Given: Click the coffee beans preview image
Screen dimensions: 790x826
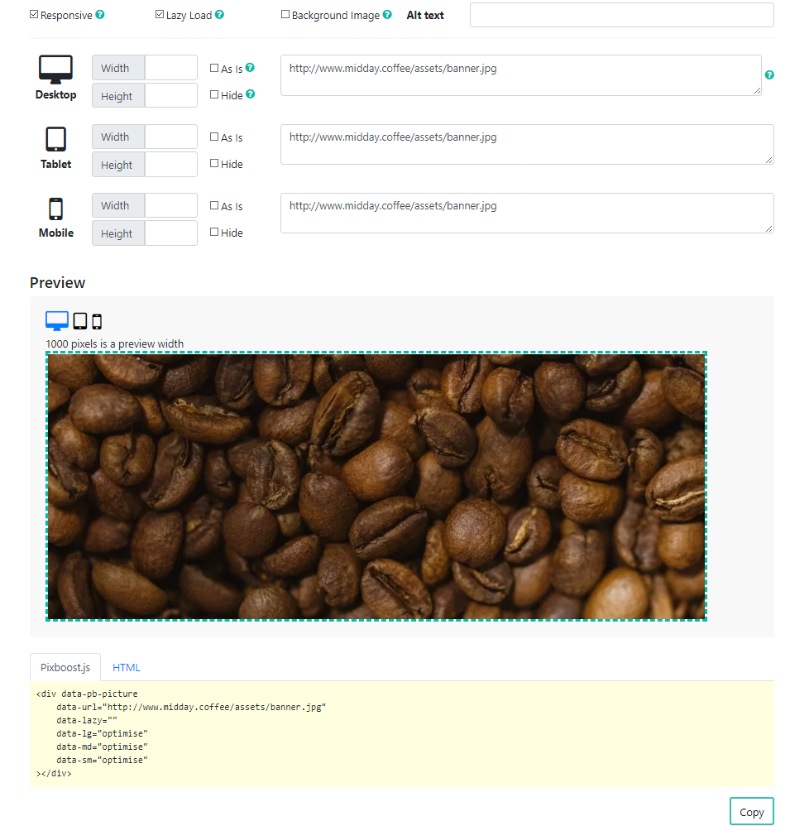Looking at the screenshot, I should (x=376, y=486).
